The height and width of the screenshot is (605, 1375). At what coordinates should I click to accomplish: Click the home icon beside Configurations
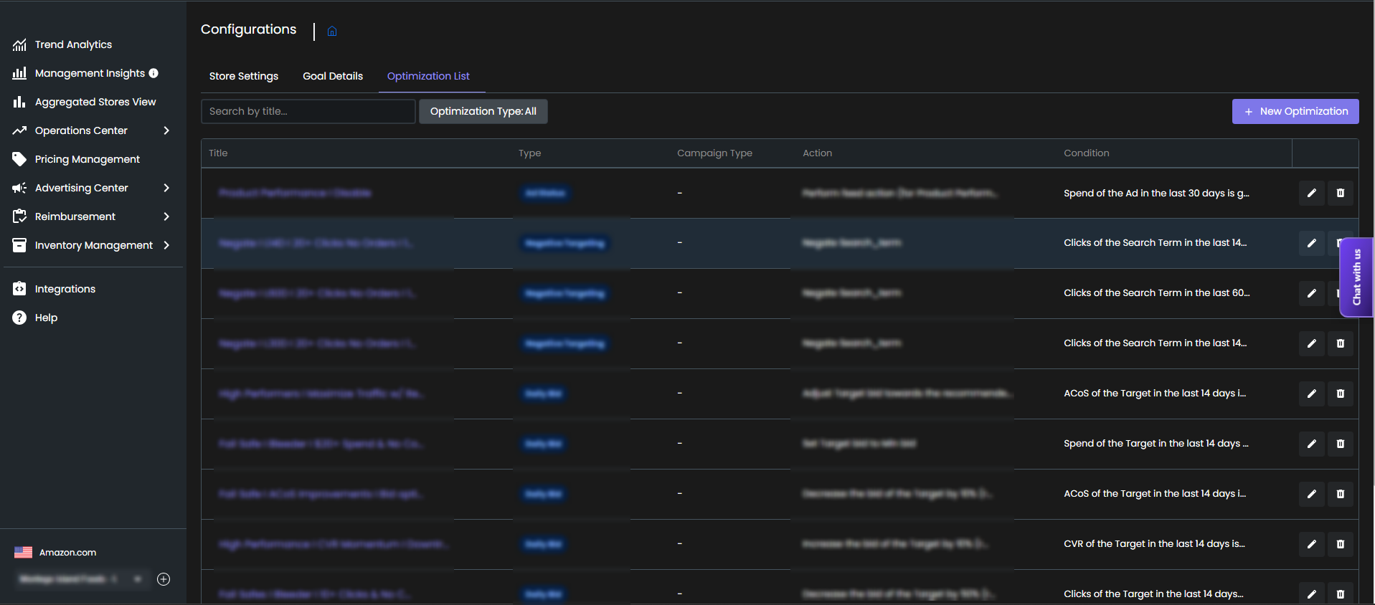pyautogui.click(x=332, y=31)
